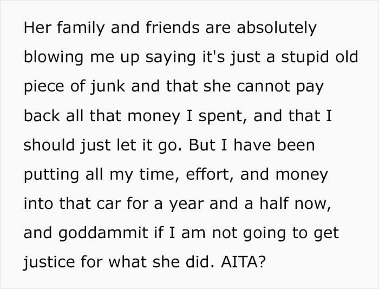Click the word 'justice' in last line
This screenshot has height=289, width=379.
(49, 262)
